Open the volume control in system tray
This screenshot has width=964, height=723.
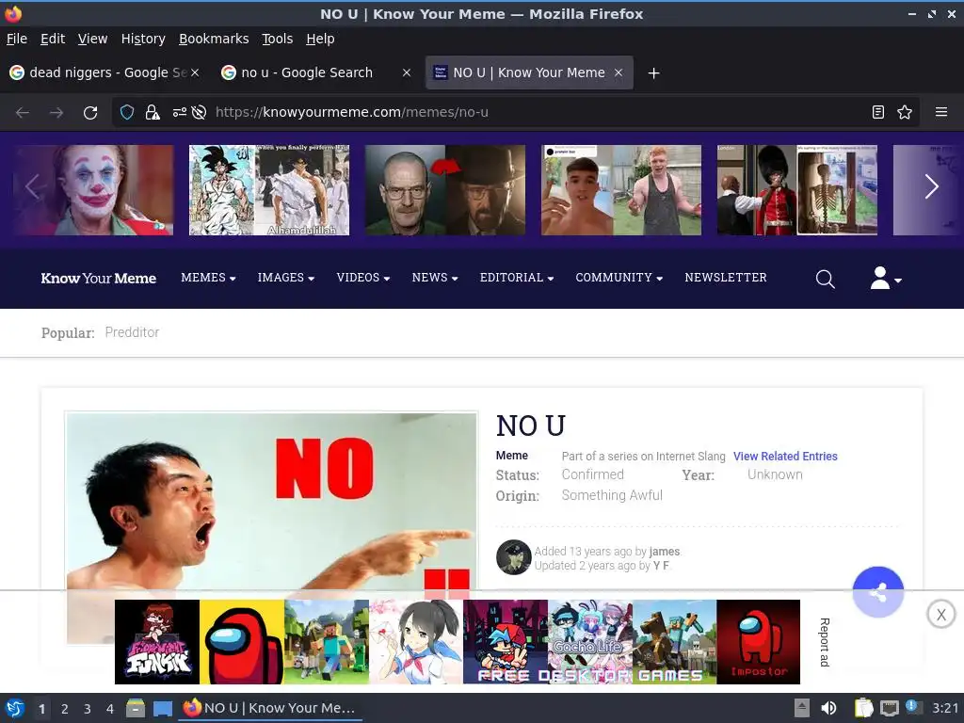(x=828, y=708)
